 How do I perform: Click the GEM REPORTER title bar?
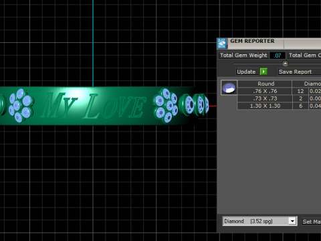point(269,44)
